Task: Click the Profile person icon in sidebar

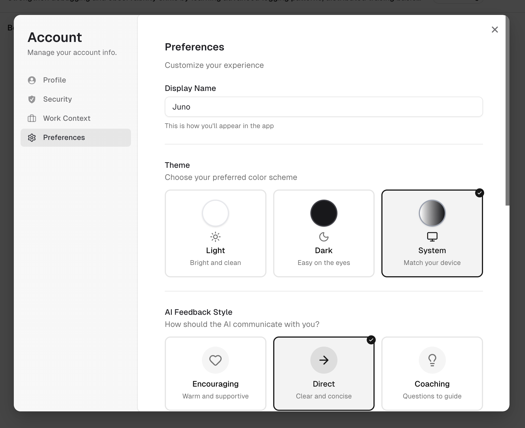Action: click(x=32, y=80)
